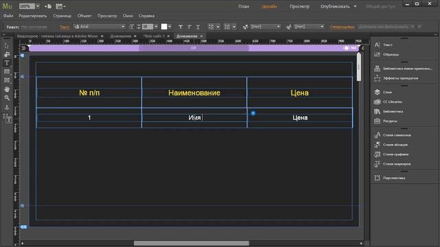Click the white text color swatch
This screenshot has width=440, height=247.
(164, 27)
